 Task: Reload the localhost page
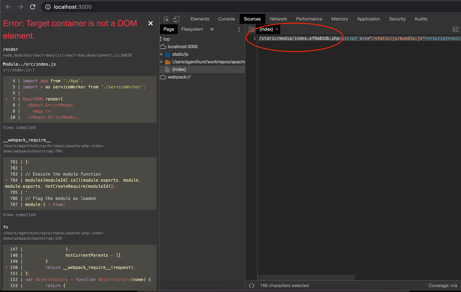pos(33,7)
